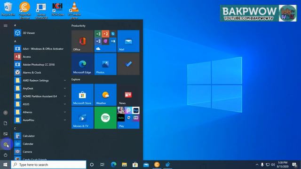
Task: Open the To Do checkmark tile
Action: pos(128,64)
